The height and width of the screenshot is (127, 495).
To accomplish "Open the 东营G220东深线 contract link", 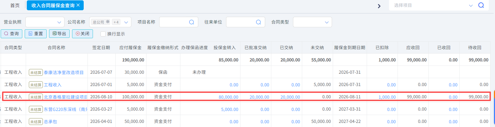I will (x=66, y=110).
